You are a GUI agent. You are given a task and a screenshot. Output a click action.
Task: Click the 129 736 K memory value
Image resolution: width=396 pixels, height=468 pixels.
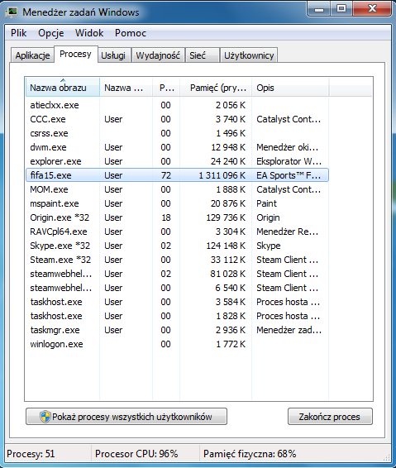[x=226, y=217]
